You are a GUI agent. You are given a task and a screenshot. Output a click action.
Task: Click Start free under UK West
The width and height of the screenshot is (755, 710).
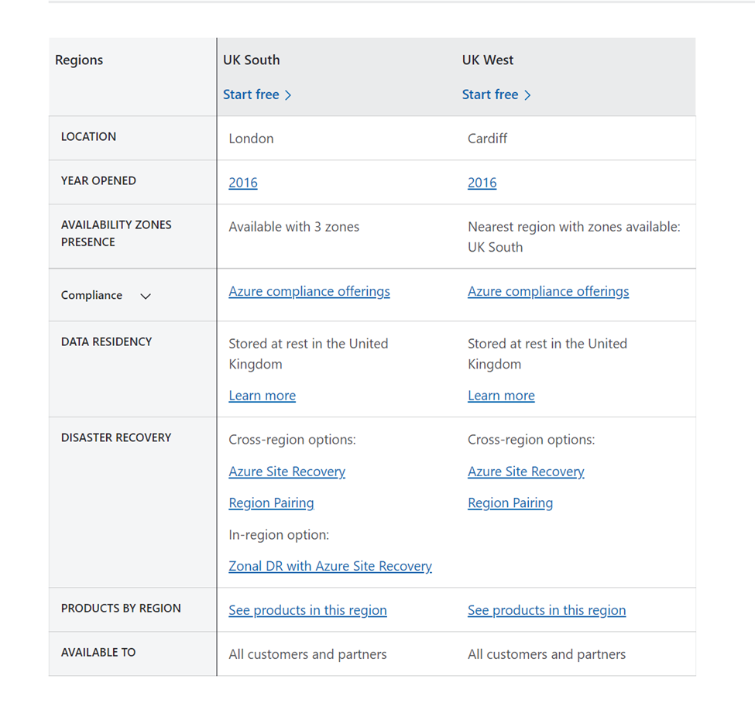[x=490, y=94]
